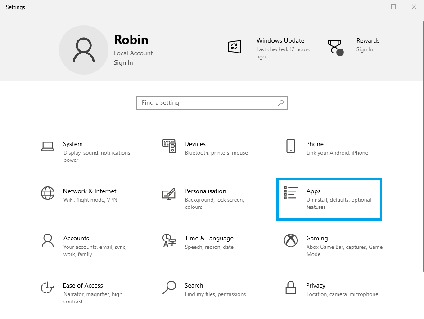Select the Phone category title
Screen dimensions: 424x319
[x=315, y=144]
